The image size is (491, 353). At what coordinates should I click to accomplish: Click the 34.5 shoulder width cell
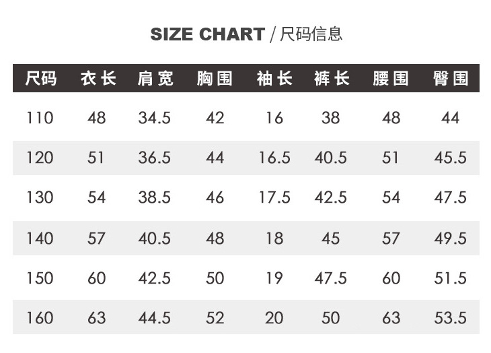coord(155,118)
